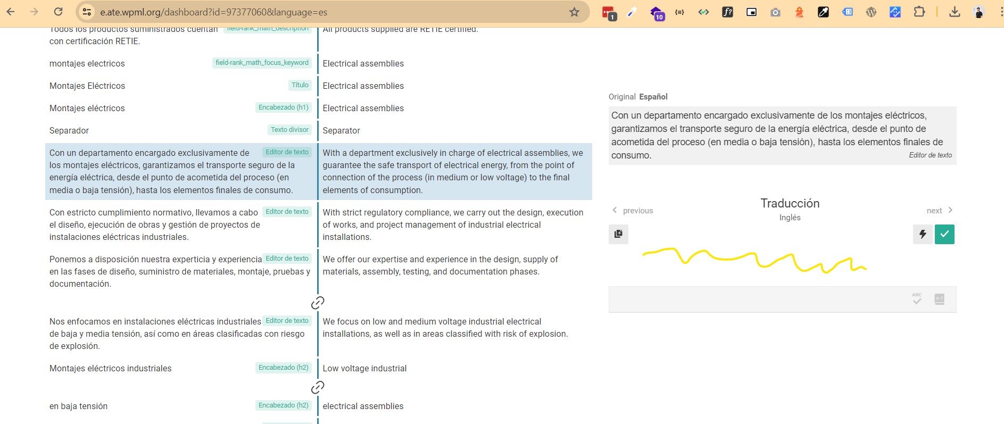
Task: Open the f? fonts extension icon
Action: 727,12
